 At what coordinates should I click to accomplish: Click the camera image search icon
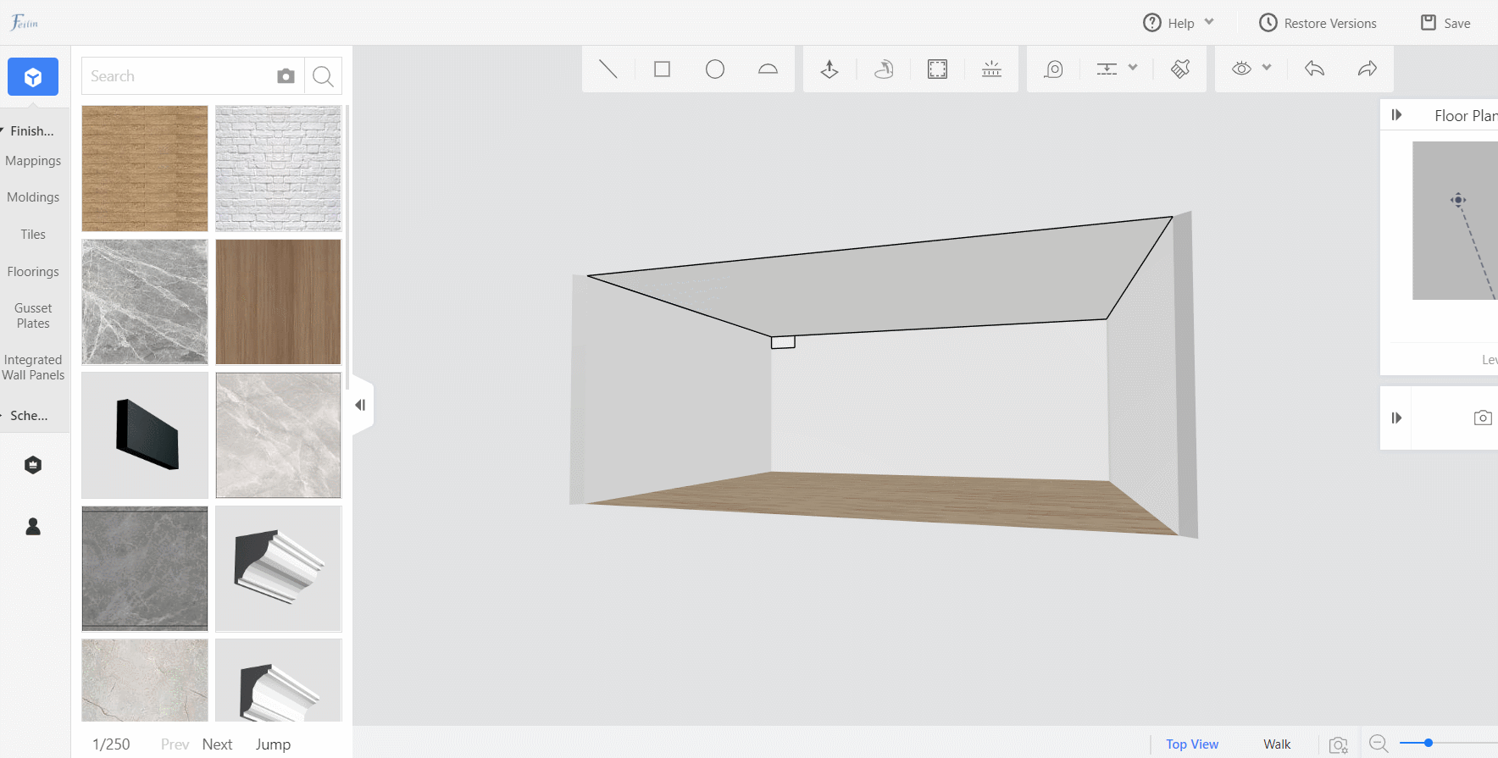[x=286, y=76]
